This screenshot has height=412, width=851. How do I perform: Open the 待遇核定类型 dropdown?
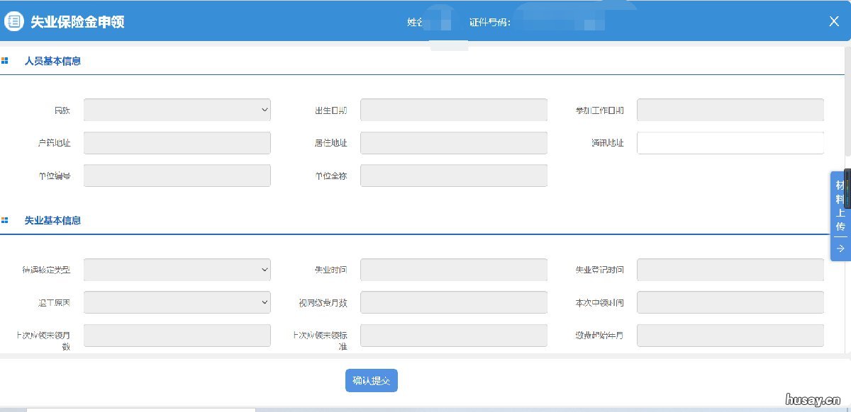[177, 270]
